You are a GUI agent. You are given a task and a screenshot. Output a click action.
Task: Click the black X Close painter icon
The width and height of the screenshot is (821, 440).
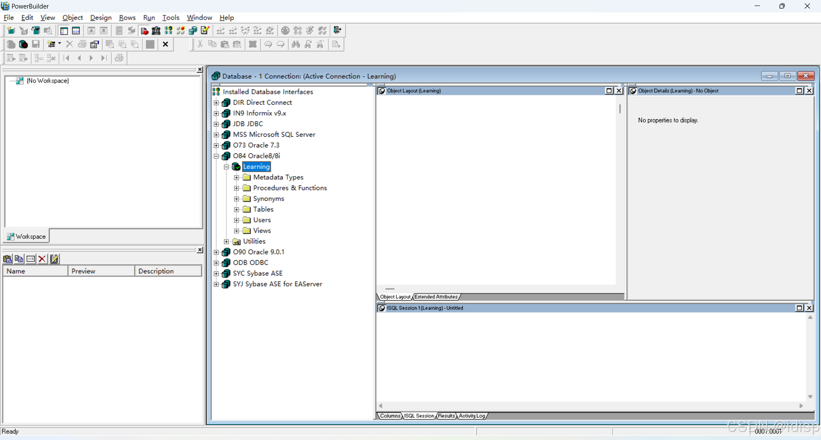[165, 44]
